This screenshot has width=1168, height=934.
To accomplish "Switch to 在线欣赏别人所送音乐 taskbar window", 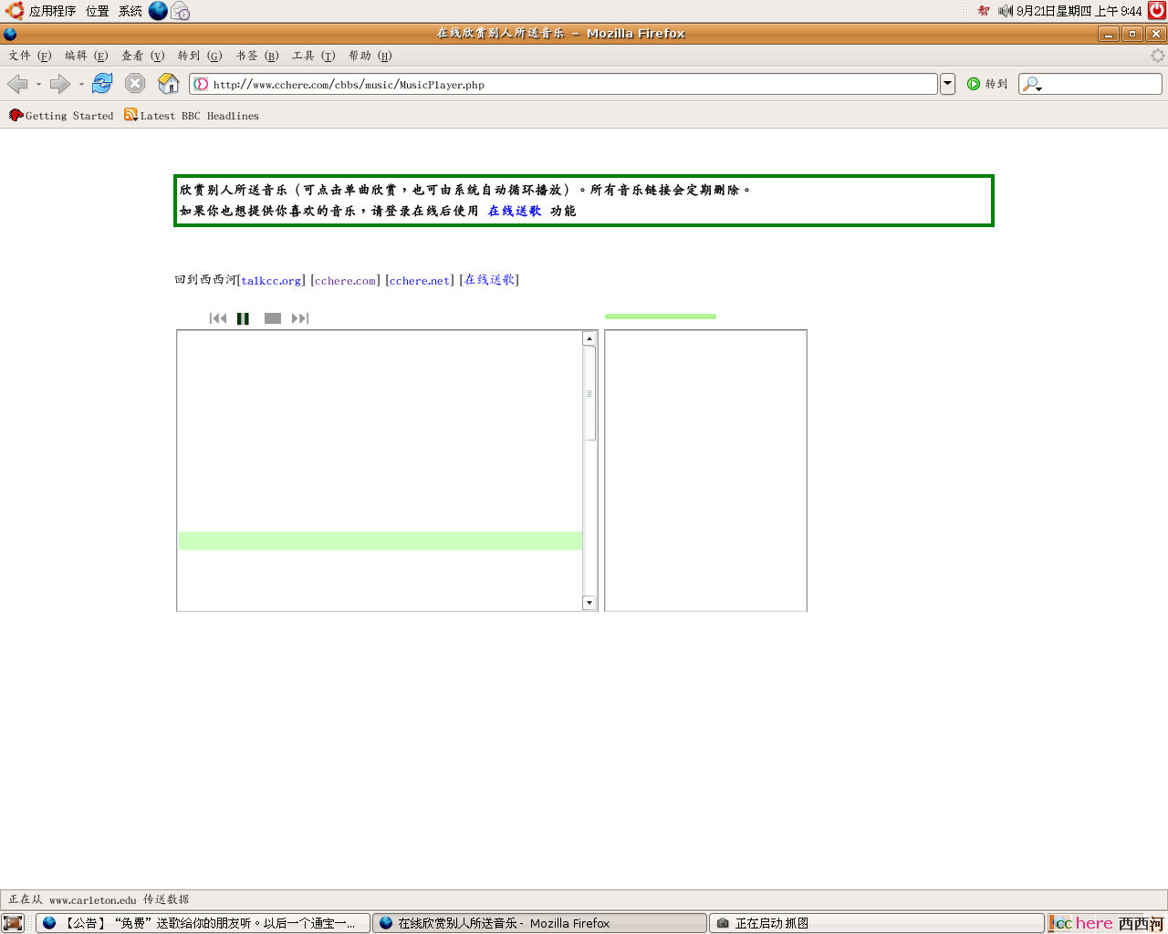I will 539,923.
